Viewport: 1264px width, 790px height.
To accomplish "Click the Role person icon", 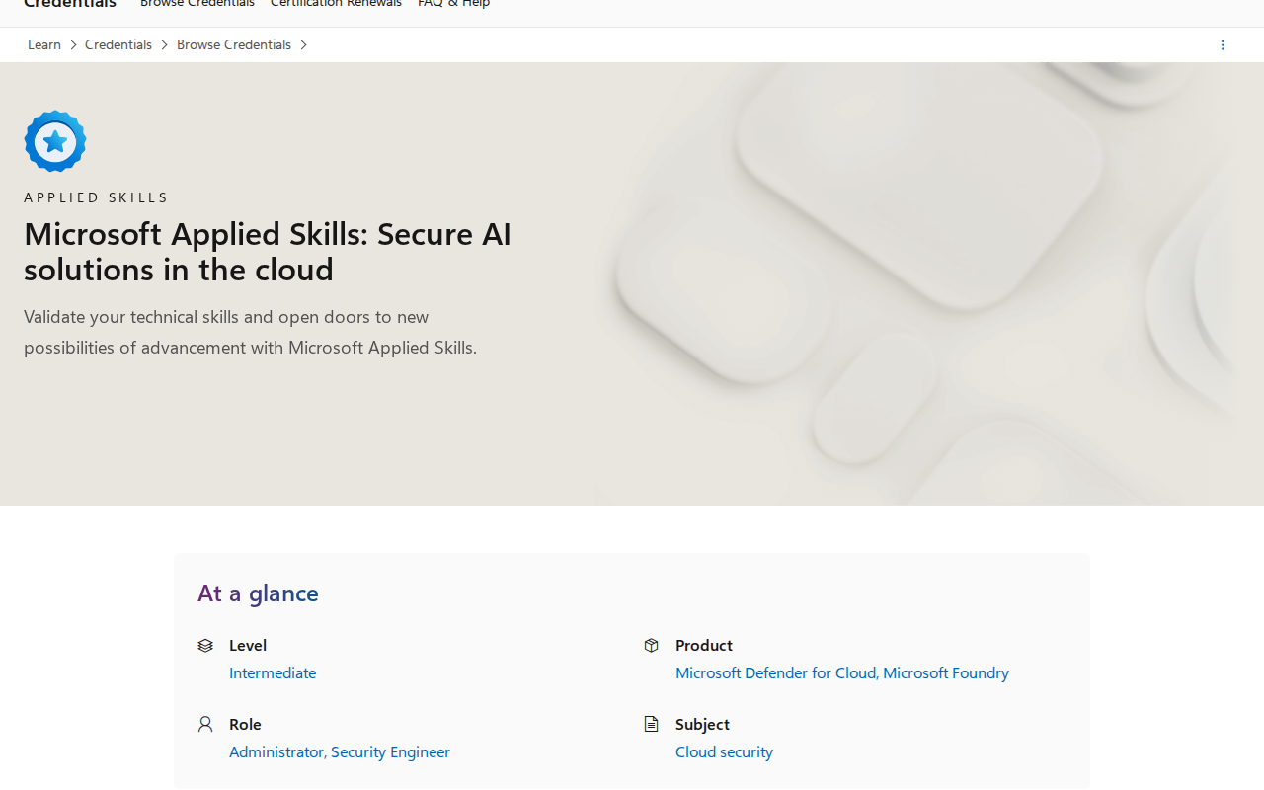I will point(205,724).
